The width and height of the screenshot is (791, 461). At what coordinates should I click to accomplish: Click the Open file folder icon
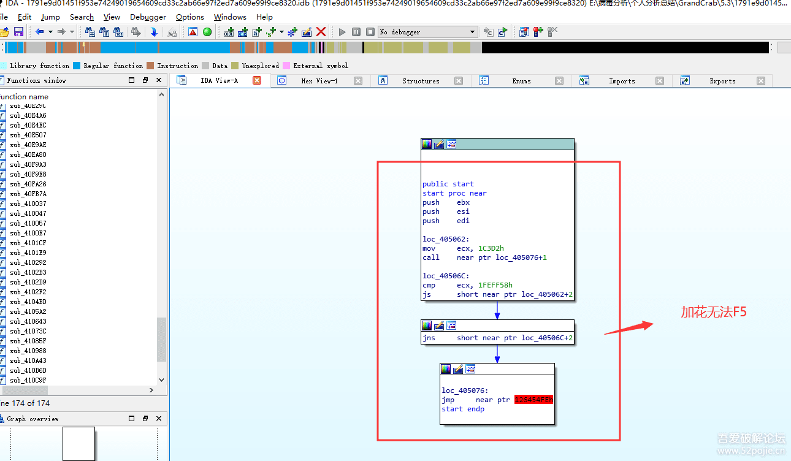(x=5, y=31)
